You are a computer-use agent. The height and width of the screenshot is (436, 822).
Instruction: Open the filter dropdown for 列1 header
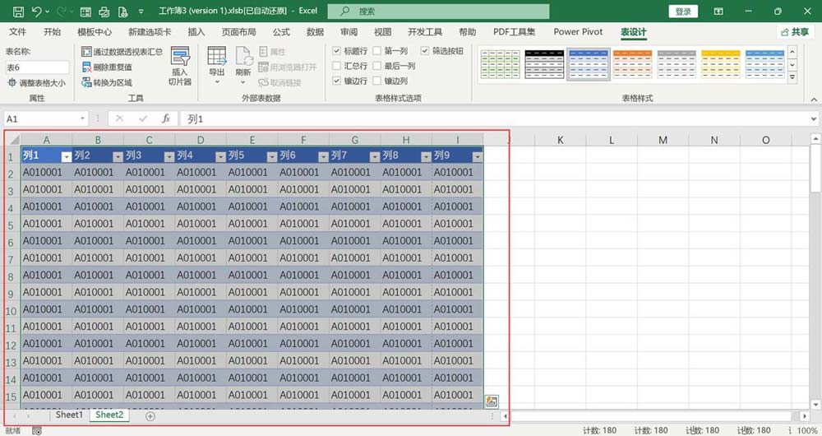point(66,156)
